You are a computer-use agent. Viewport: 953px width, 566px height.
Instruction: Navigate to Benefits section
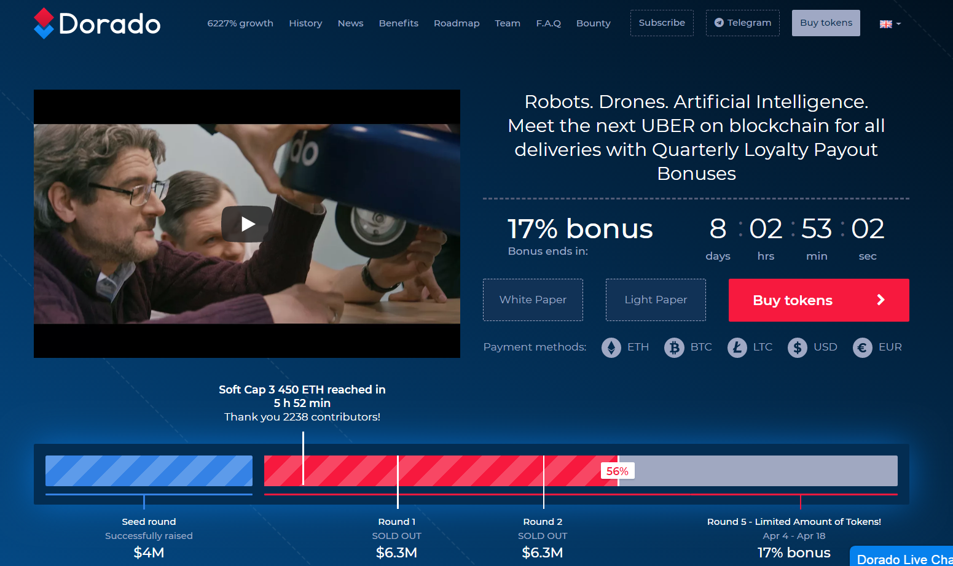click(398, 23)
